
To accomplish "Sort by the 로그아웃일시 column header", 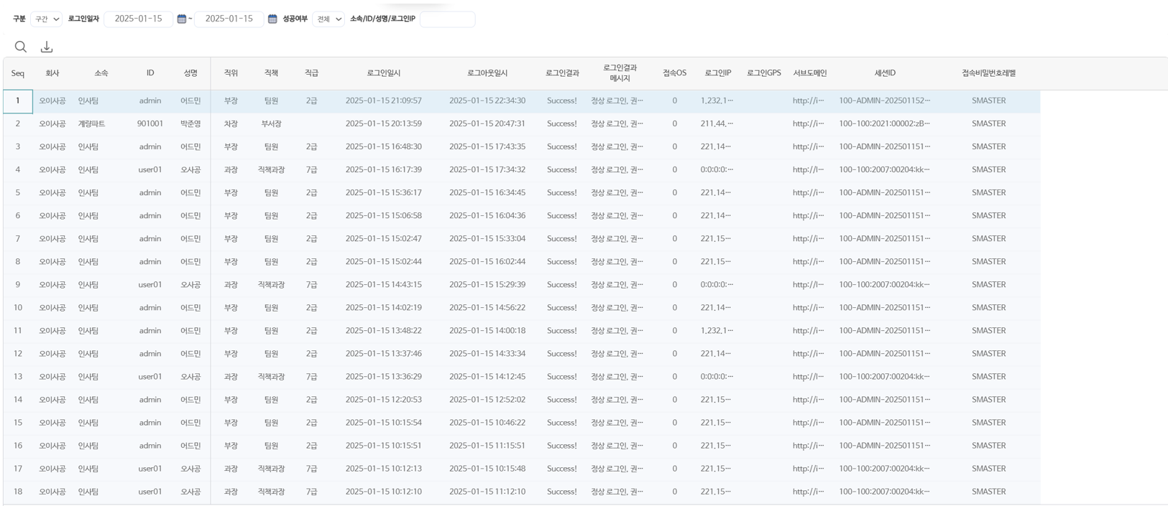I will coord(487,73).
